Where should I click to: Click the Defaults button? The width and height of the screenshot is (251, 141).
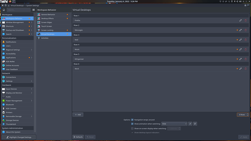pyautogui.click(x=78, y=137)
